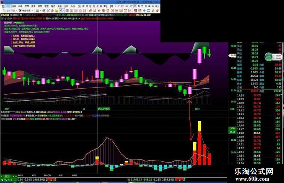The width and height of the screenshot is (284, 183).
Task: Select the 年 yearly period
Action: click(x=156, y=6)
